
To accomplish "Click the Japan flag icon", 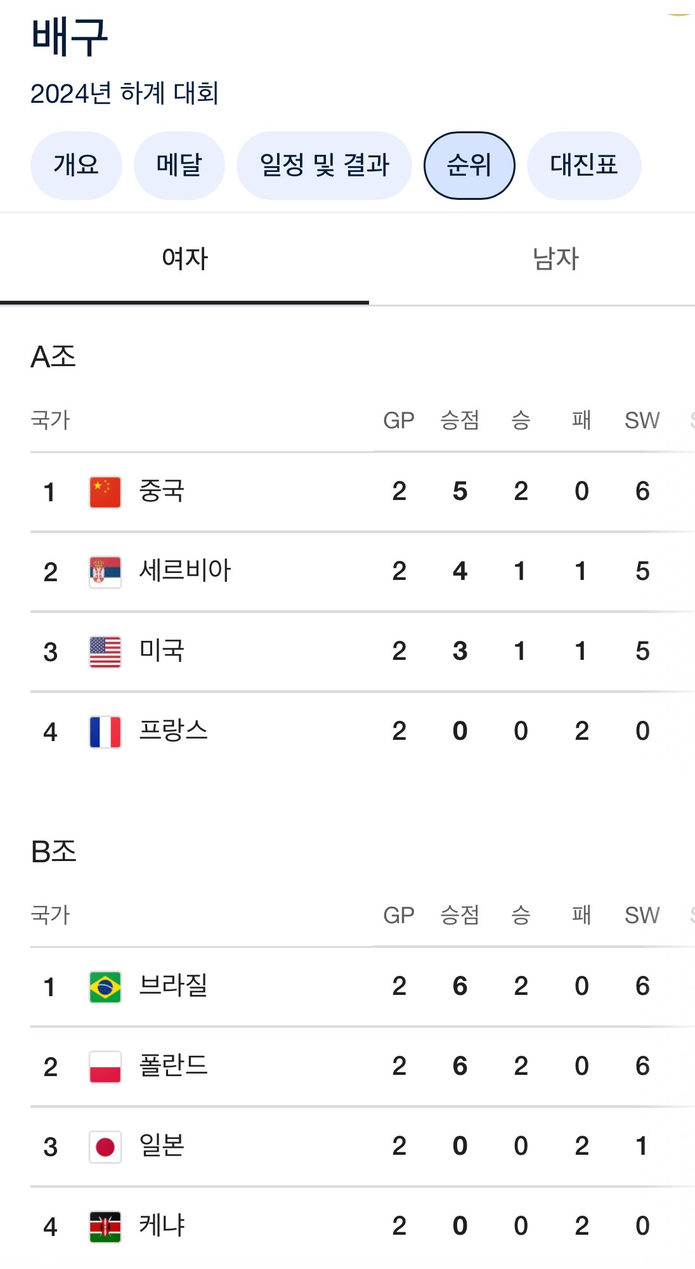I will [x=105, y=1147].
